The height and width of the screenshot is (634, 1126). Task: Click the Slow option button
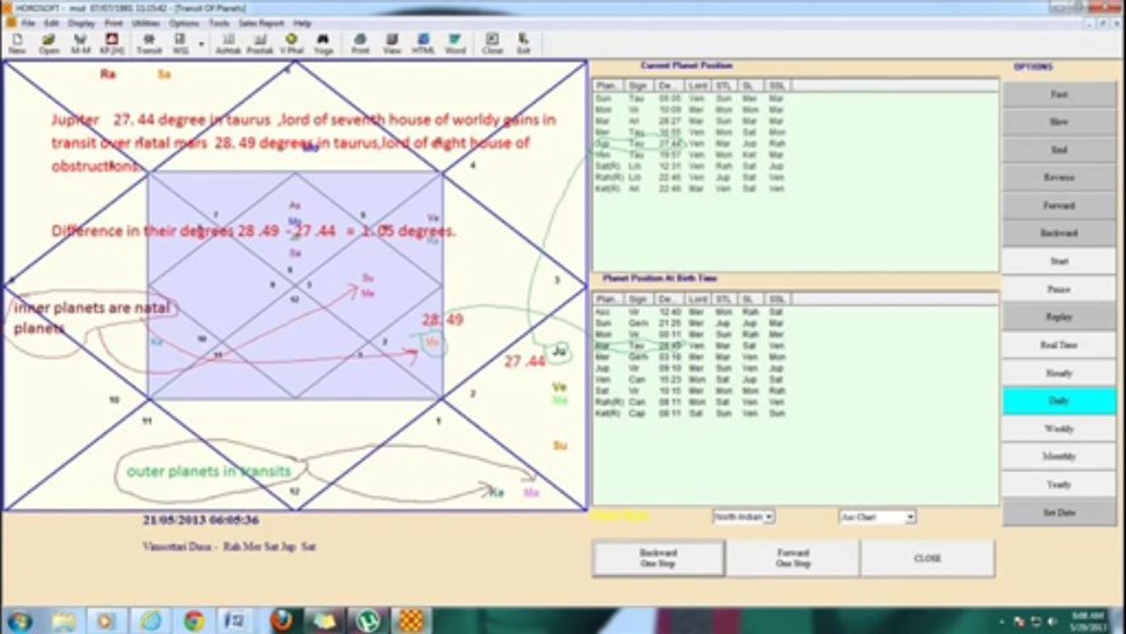pyautogui.click(x=1059, y=122)
